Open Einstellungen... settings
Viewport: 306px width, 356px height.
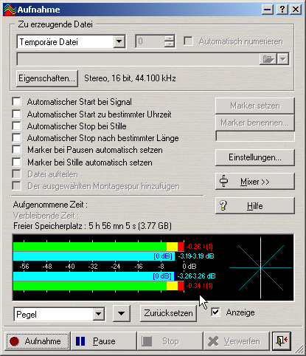[x=255, y=157]
